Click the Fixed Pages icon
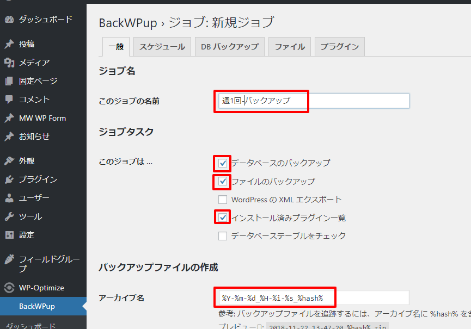The image size is (471, 329). tap(9, 81)
